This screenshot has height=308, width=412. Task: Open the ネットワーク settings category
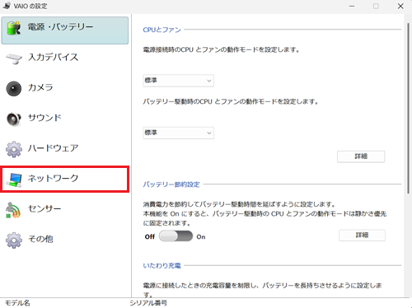[x=65, y=179]
